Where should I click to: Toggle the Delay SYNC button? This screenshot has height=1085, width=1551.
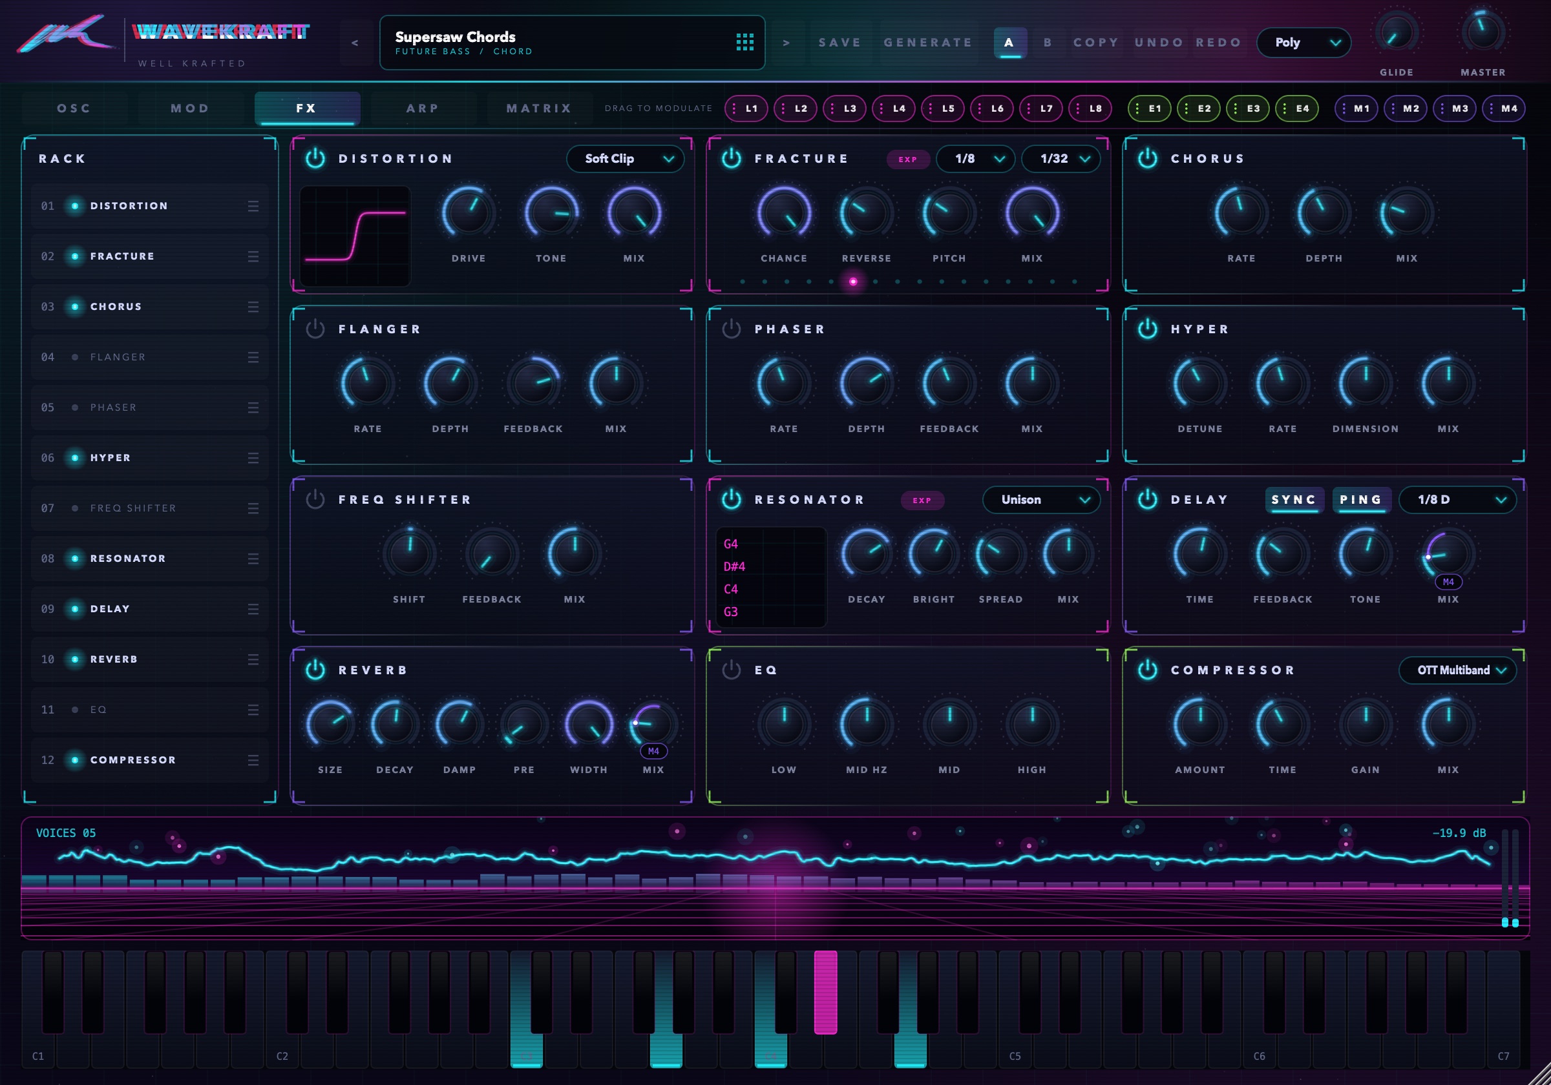(1294, 500)
